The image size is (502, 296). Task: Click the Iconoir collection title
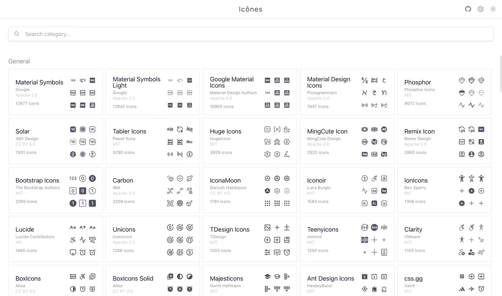316,180
